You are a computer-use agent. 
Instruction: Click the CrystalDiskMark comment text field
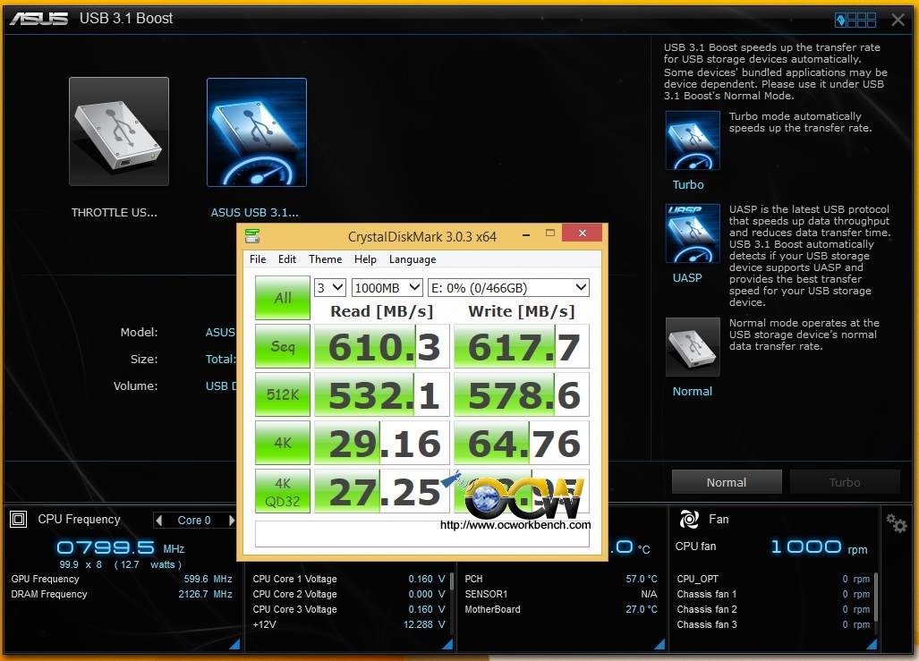coord(422,536)
